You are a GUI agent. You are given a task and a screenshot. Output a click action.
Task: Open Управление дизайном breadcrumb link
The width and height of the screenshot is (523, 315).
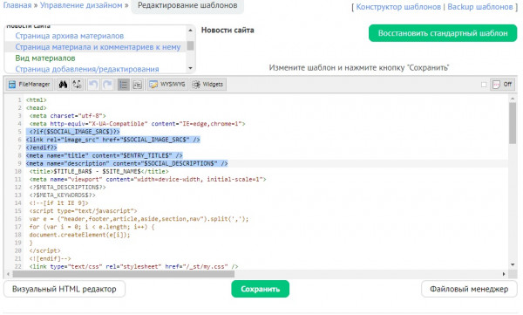(81, 5)
